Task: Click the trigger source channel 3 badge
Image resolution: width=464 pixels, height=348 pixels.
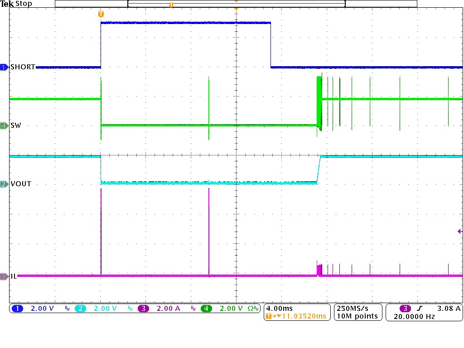Action: (405, 309)
